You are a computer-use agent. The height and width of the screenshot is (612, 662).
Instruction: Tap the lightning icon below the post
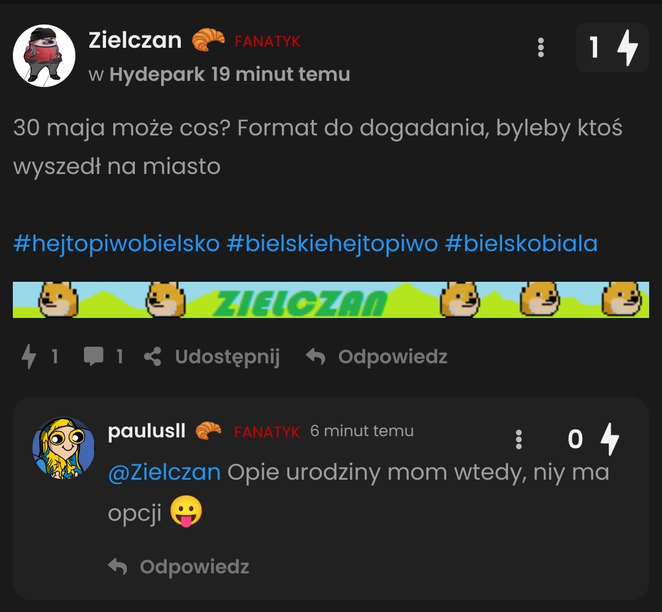(x=29, y=357)
